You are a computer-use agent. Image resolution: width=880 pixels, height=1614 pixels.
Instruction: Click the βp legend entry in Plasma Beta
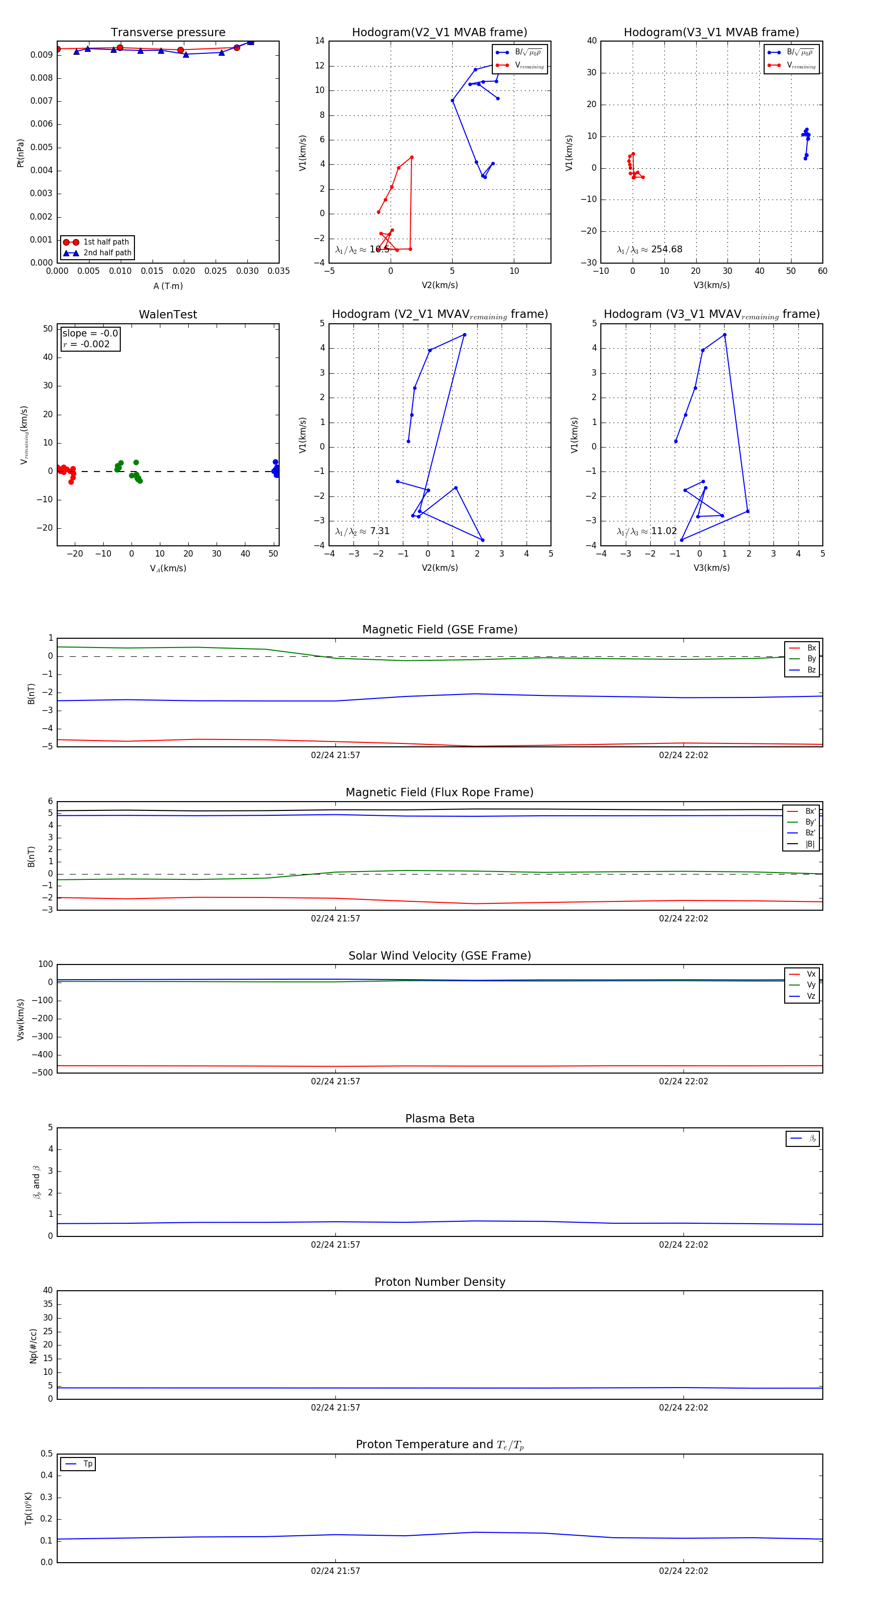[x=803, y=1139]
